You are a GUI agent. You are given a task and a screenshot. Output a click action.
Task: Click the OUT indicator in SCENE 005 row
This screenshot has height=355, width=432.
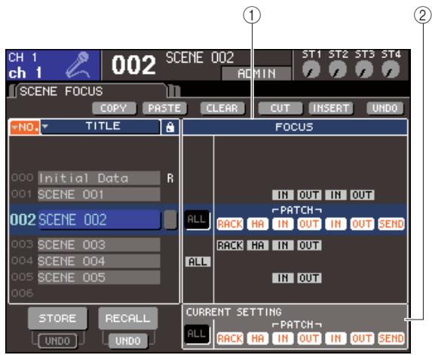(309, 278)
